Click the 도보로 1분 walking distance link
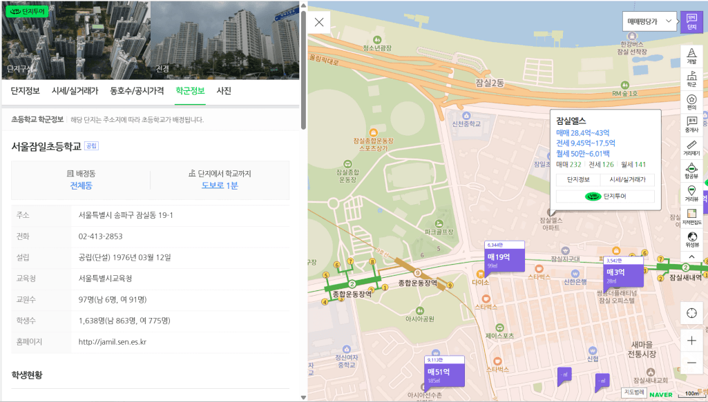Viewport: 708px width, 402px height. [x=220, y=185]
